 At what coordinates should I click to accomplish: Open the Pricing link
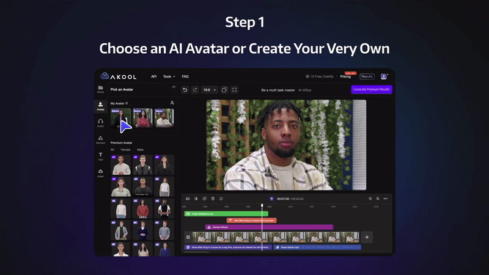tap(345, 76)
